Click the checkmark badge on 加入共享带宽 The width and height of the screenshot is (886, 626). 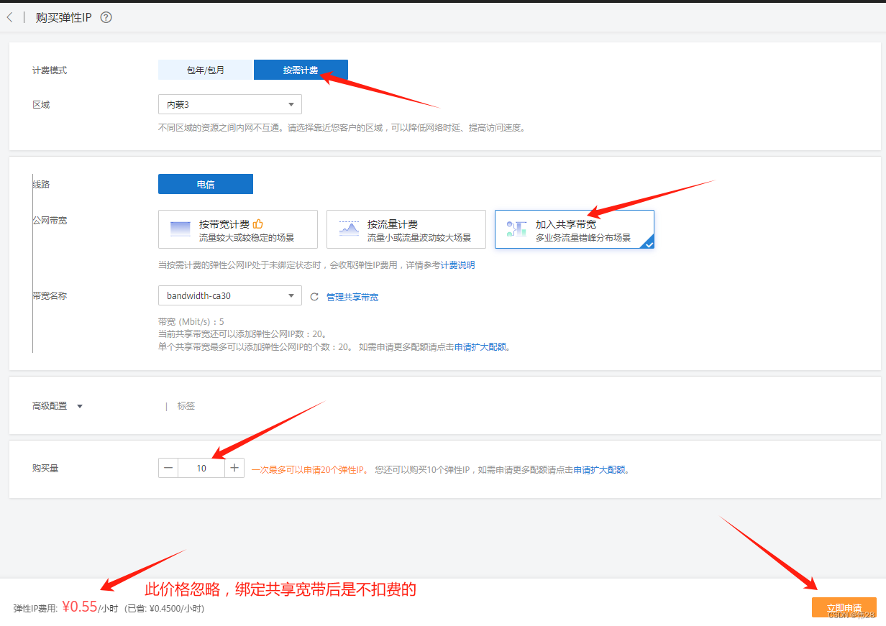click(x=648, y=244)
